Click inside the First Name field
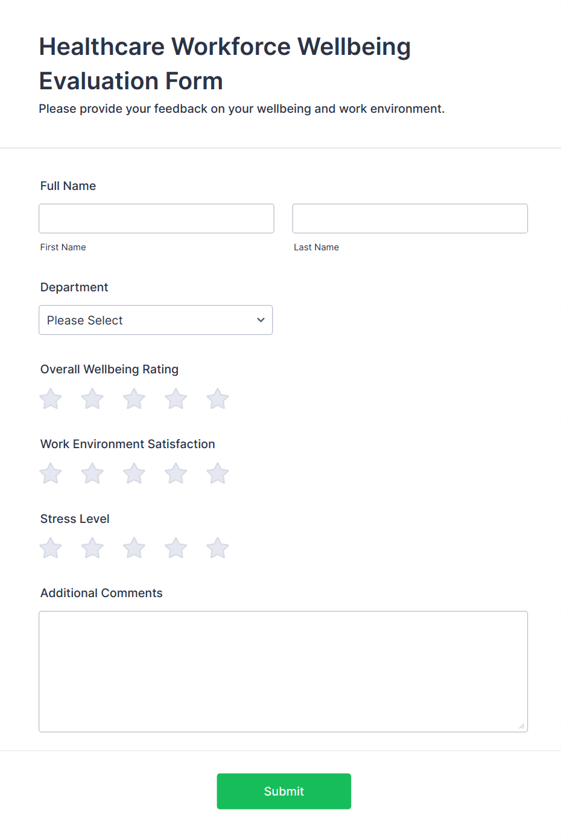The width and height of the screenshot is (561, 839). 156,218
